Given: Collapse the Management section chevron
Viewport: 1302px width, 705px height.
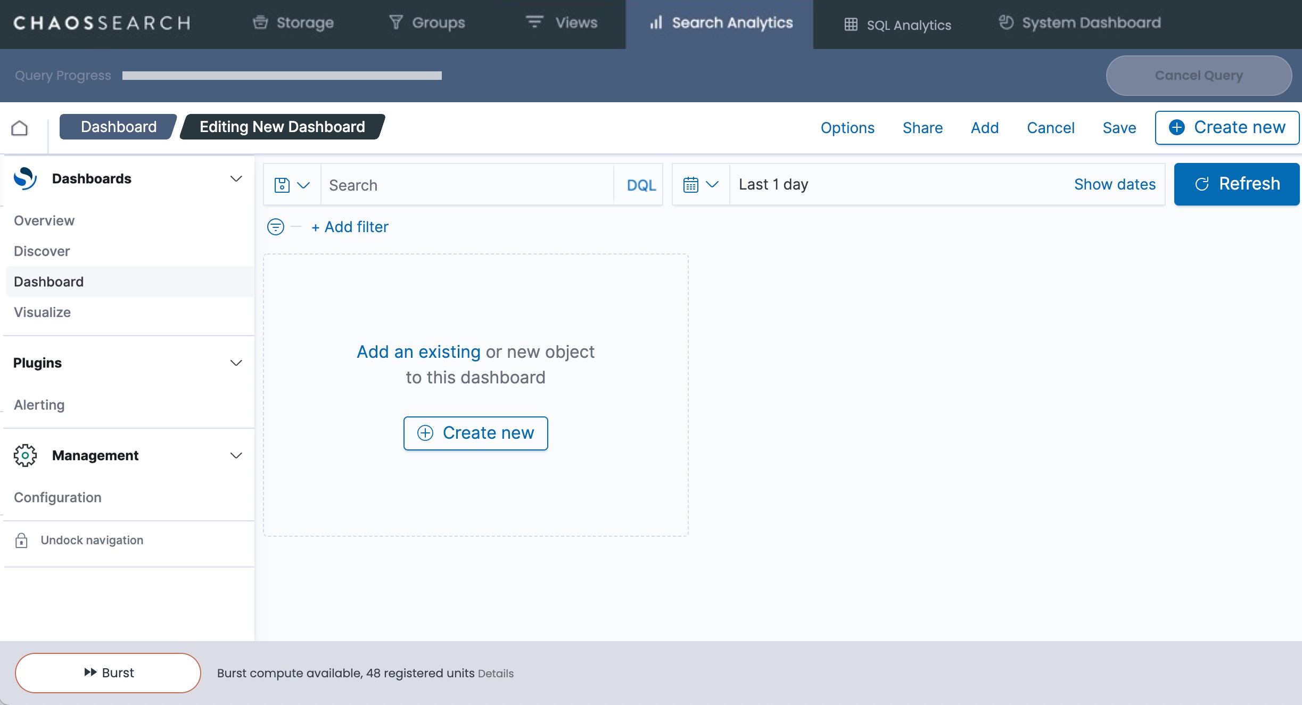Looking at the screenshot, I should pyautogui.click(x=236, y=455).
